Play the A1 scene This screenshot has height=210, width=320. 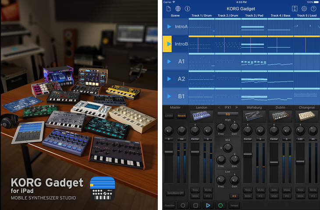pos(169,61)
